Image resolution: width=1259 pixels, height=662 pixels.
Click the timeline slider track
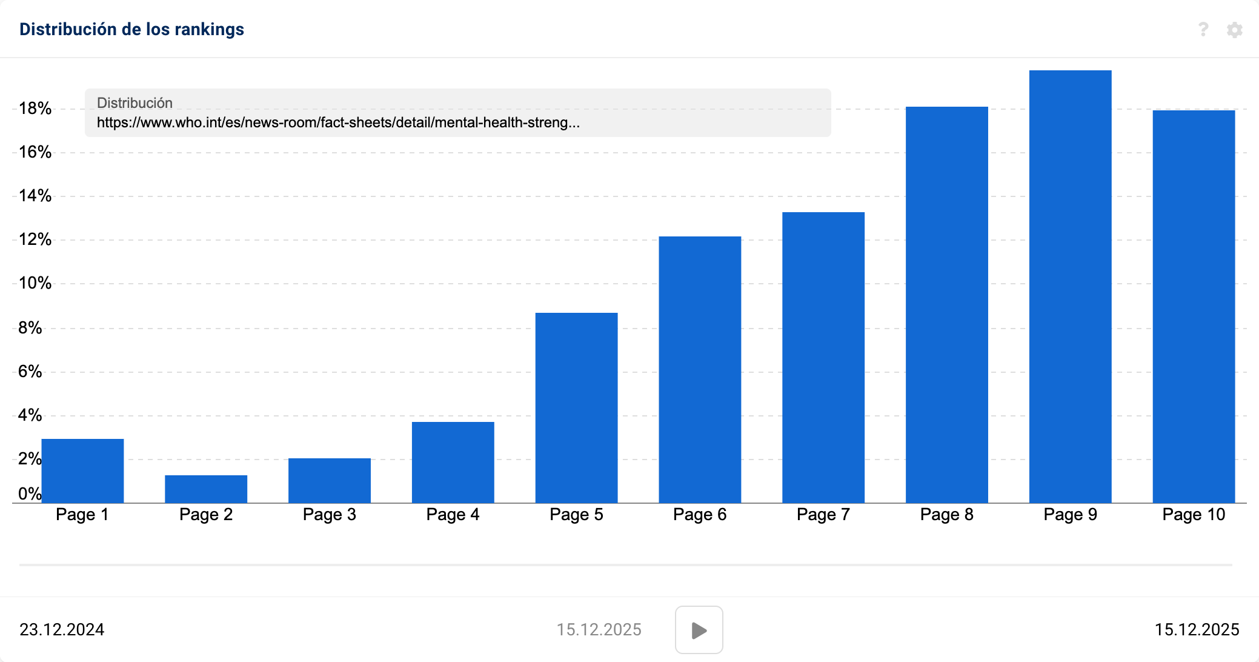click(625, 564)
